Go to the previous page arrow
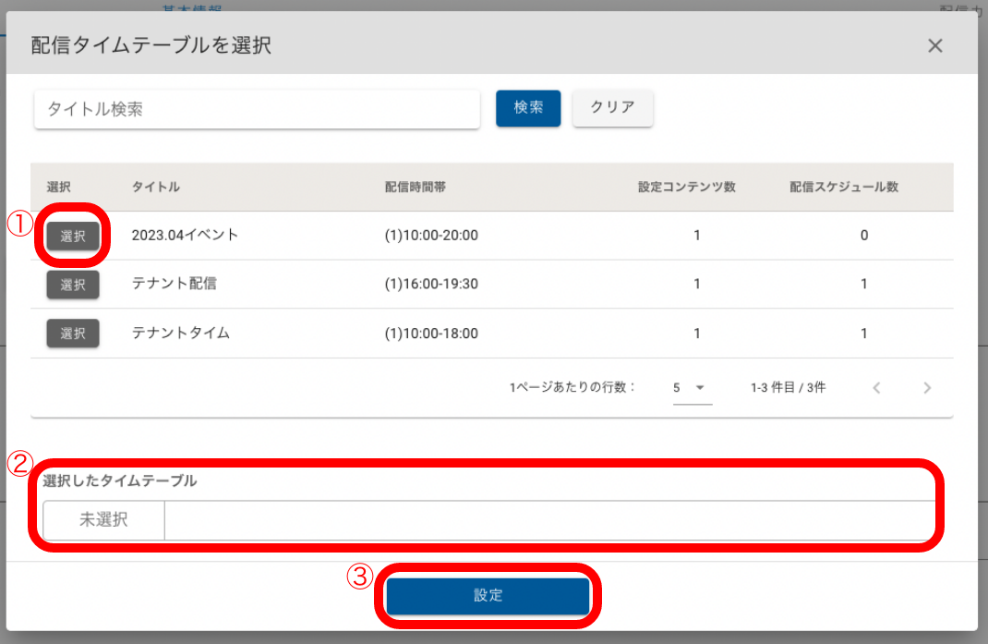 point(876,388)
